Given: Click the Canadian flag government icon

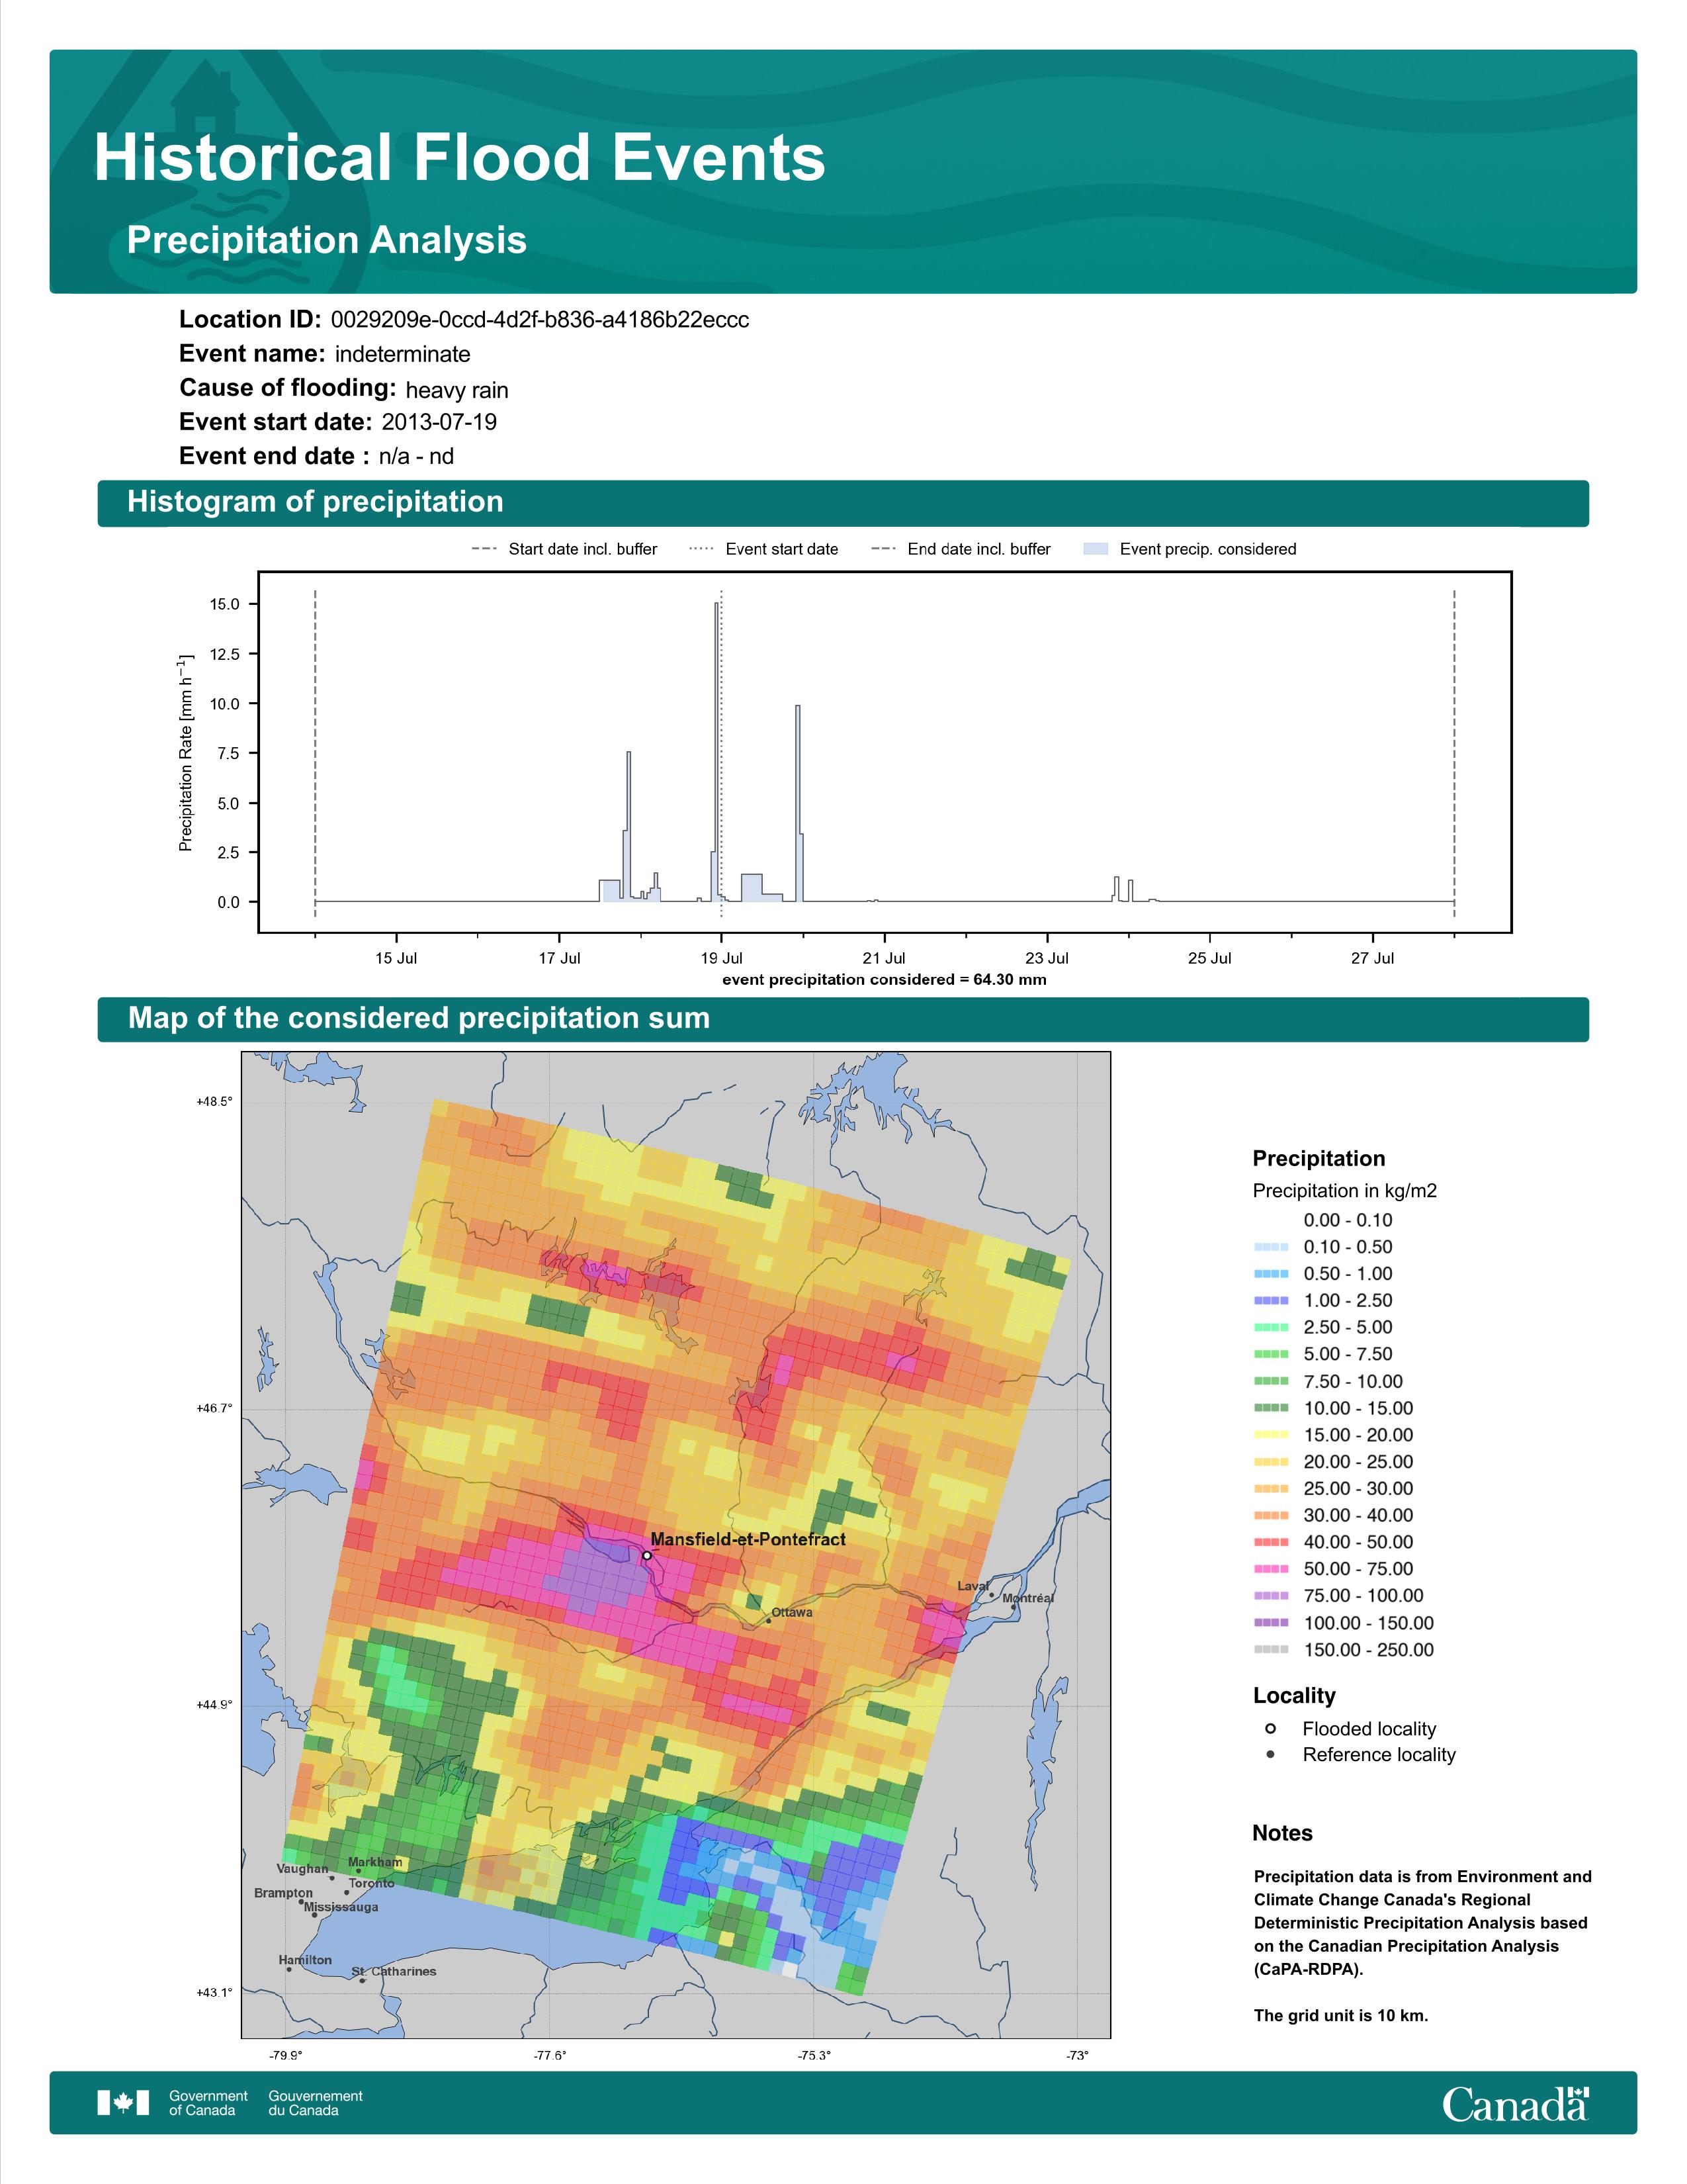Looking at the screenshot, I should [x=123, y=2102].
